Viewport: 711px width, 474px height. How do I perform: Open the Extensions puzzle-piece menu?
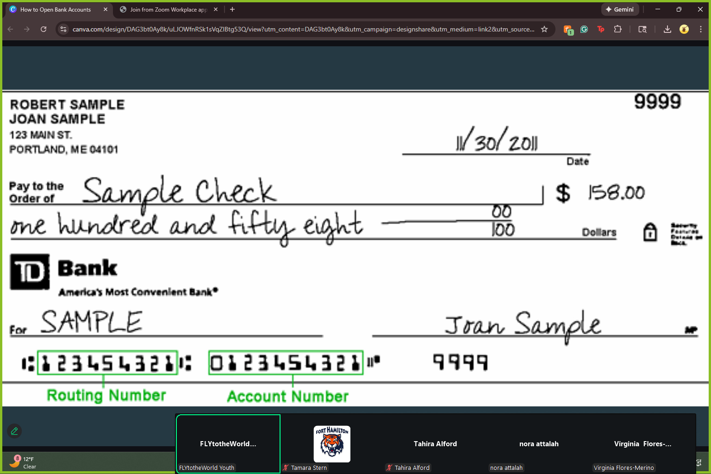point(617,29)
